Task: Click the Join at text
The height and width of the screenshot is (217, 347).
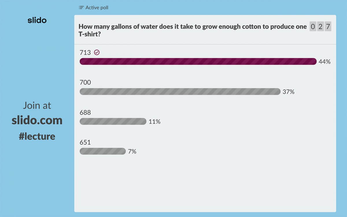Action: (x=37, y=105)
